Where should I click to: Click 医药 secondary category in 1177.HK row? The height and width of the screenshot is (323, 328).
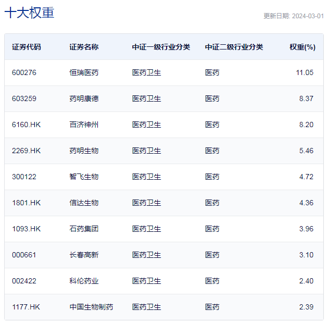click(x=212, y=307)
